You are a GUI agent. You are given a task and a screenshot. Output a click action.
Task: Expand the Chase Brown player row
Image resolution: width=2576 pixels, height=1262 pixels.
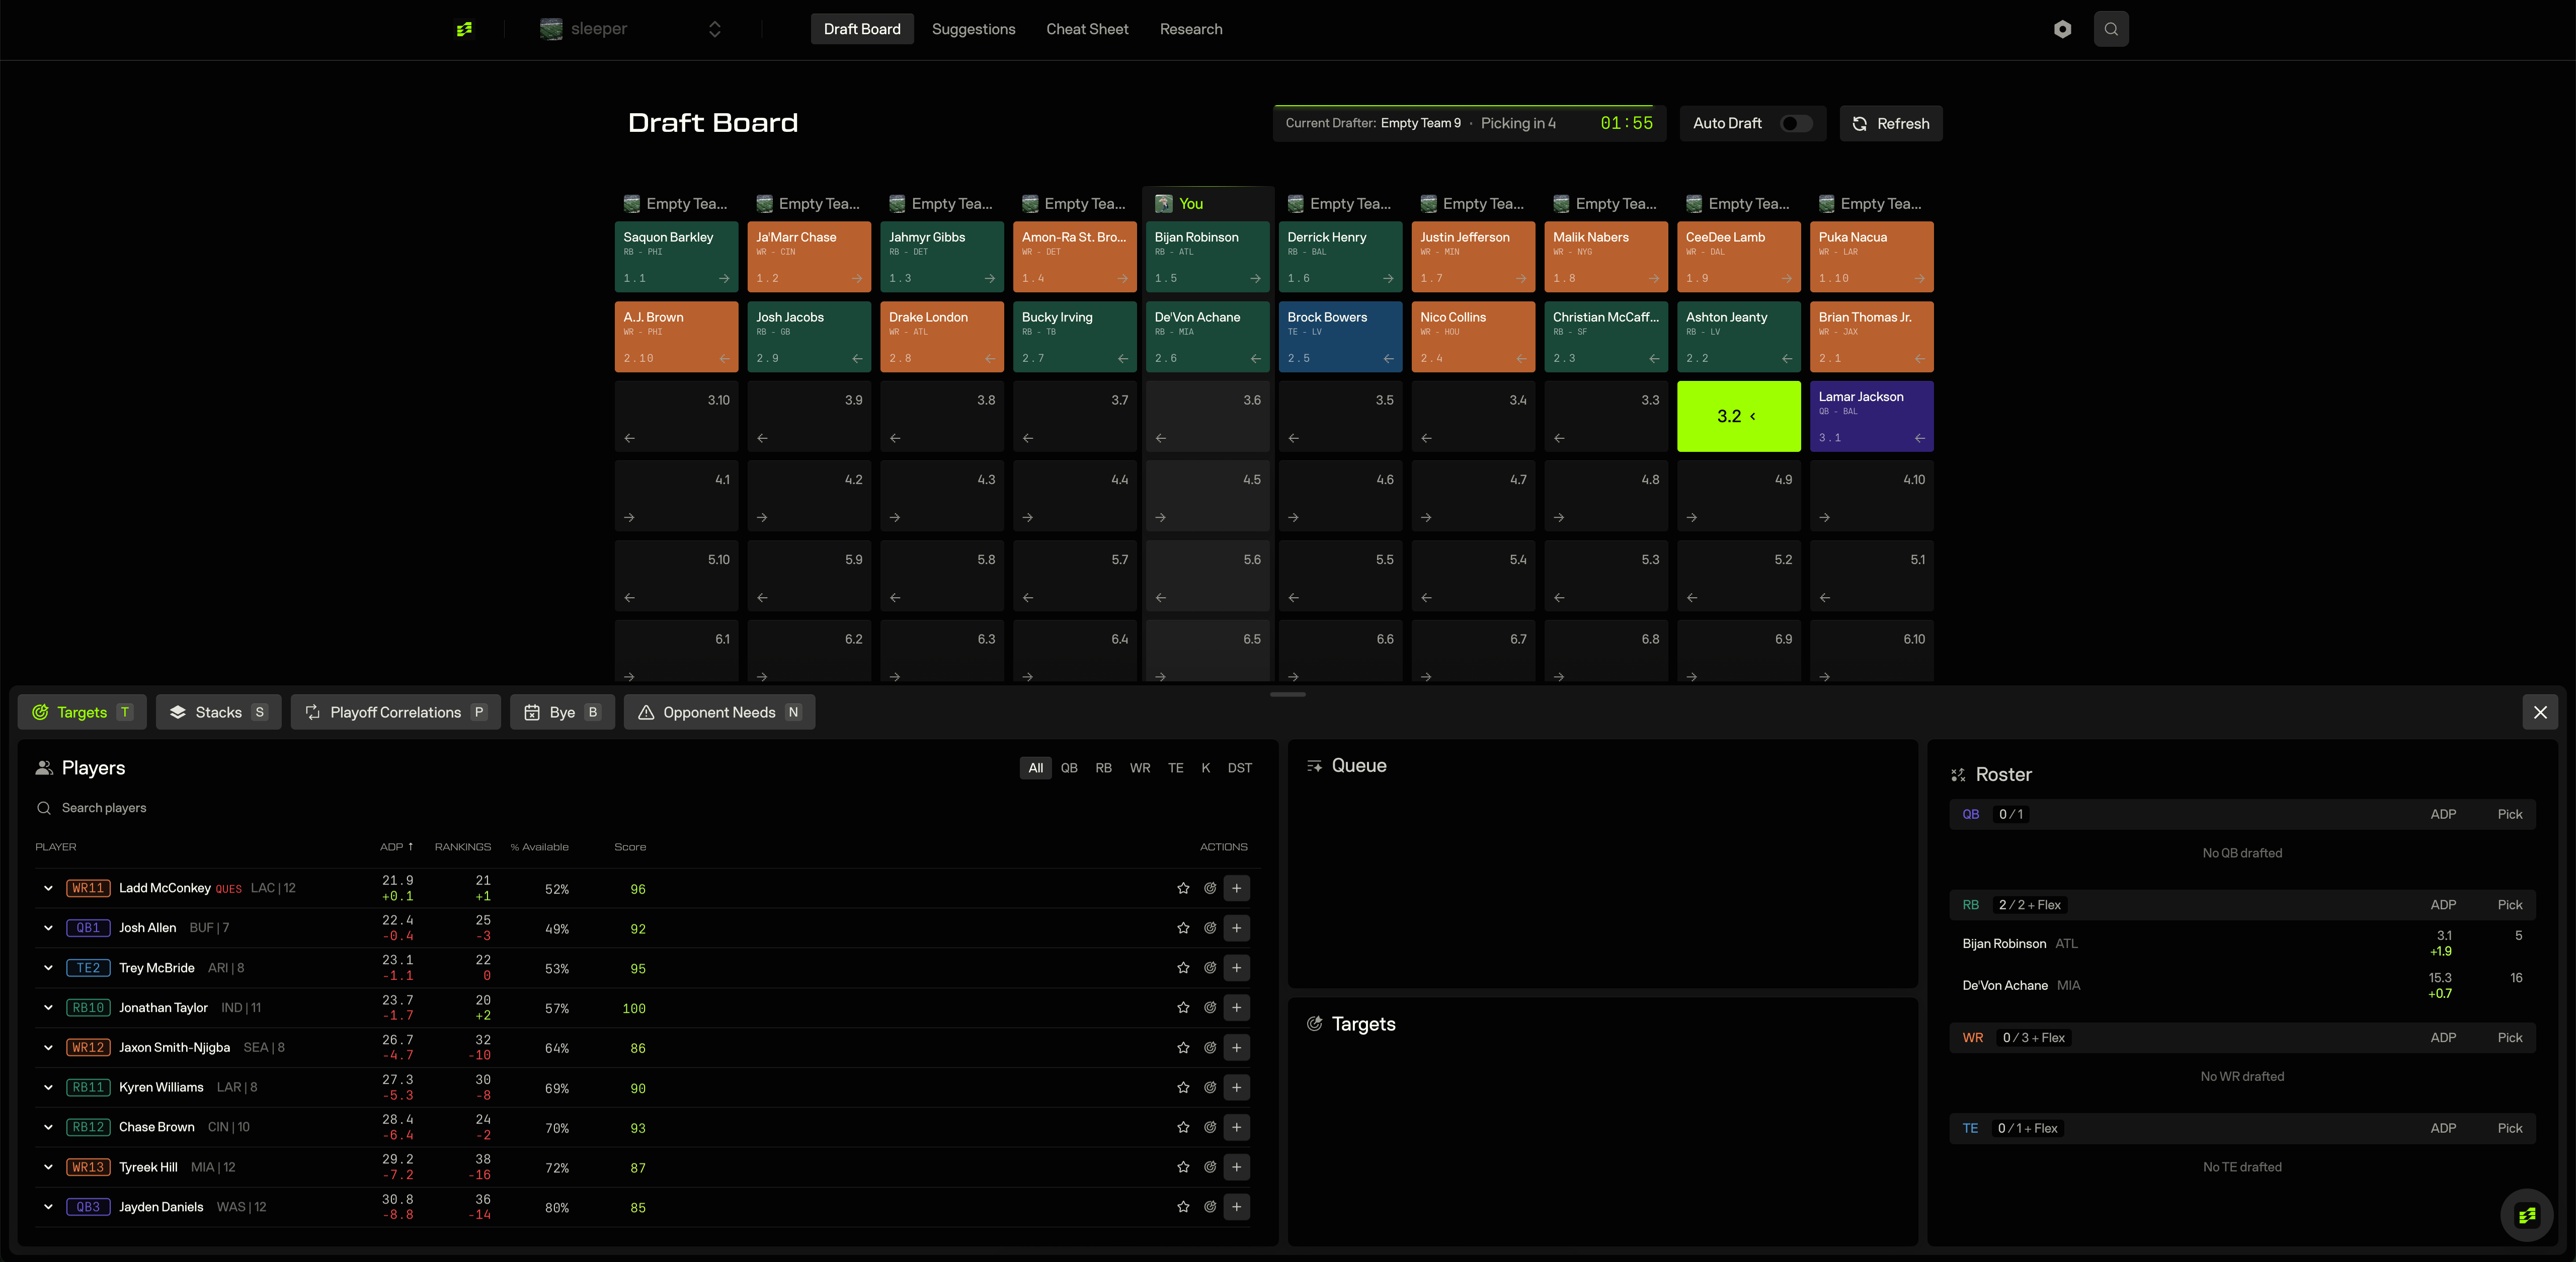point(48,1127)
